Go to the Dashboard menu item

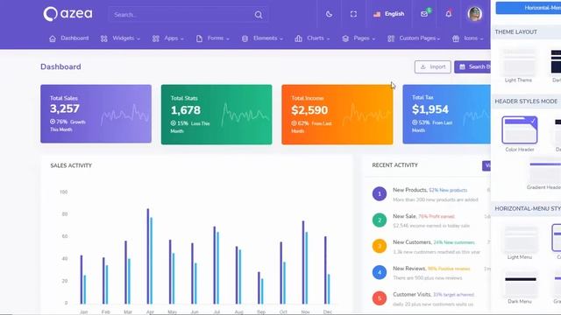(69, 38)
